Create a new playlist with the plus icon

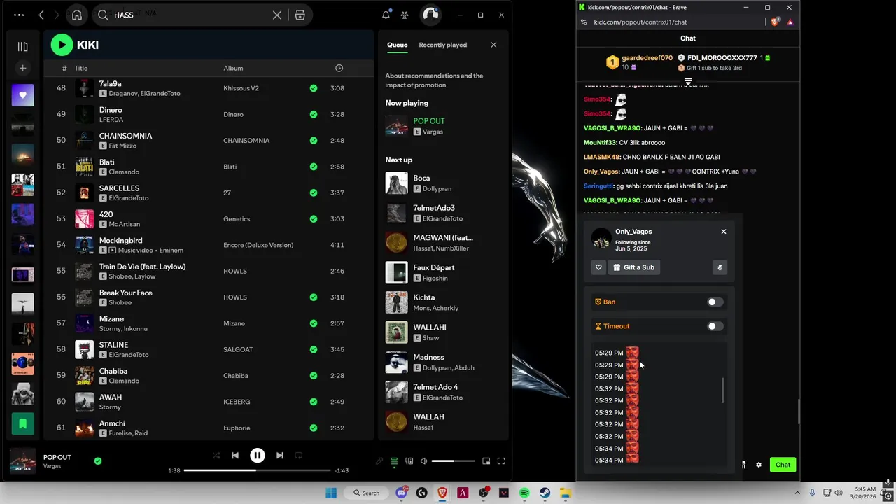pyautogui.click(x=22, y=68)
